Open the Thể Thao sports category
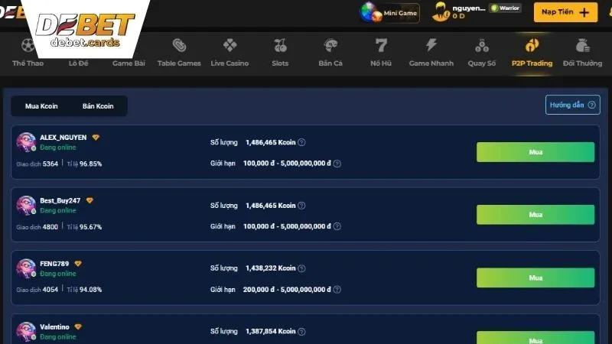 [x=28, y=53]
